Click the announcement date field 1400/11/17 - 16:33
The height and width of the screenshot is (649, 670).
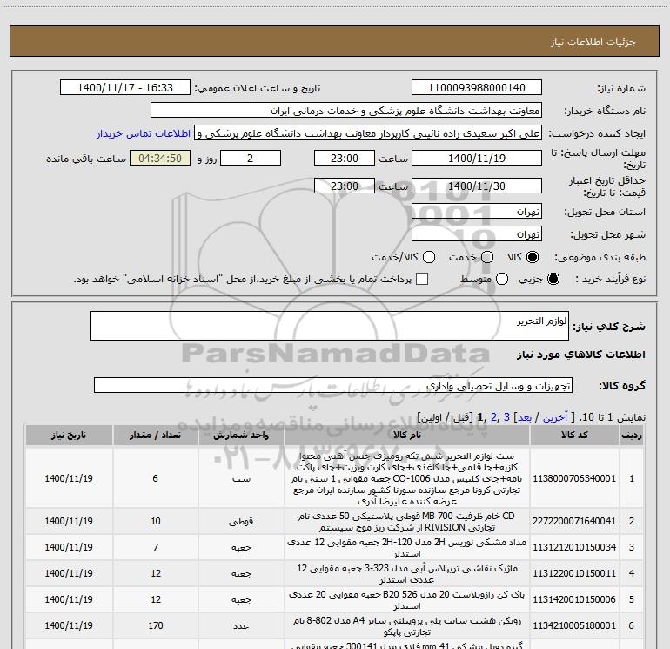125,88
